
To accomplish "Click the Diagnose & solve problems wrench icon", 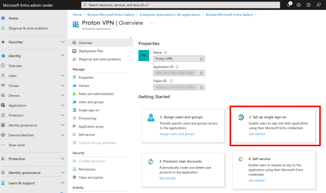I will 3,28.
